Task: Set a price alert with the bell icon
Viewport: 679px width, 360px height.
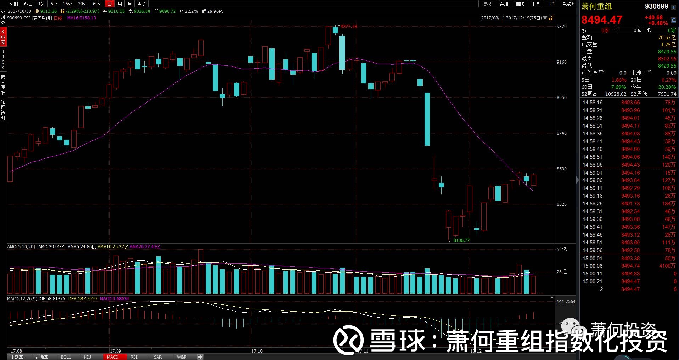Action: 673,20
